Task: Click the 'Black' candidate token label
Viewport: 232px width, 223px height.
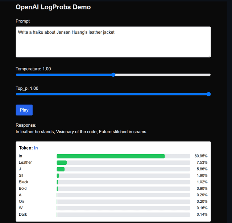Action: pos(24,182)
